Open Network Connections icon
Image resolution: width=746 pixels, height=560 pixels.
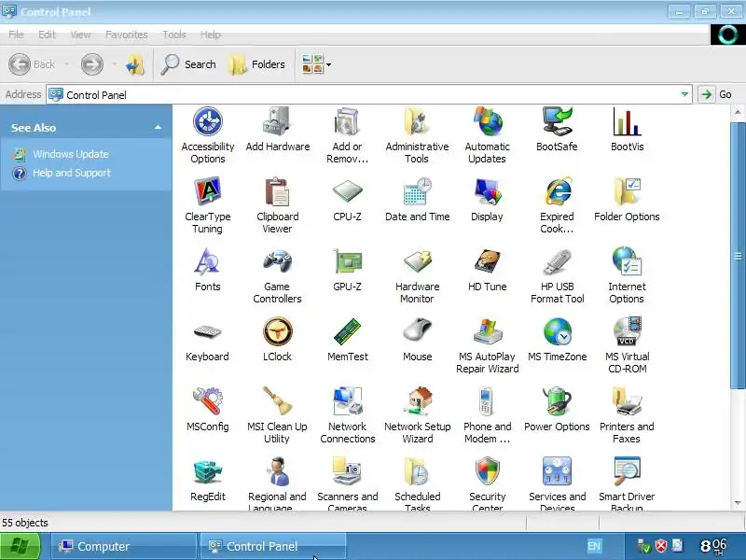tap(347, 401)
